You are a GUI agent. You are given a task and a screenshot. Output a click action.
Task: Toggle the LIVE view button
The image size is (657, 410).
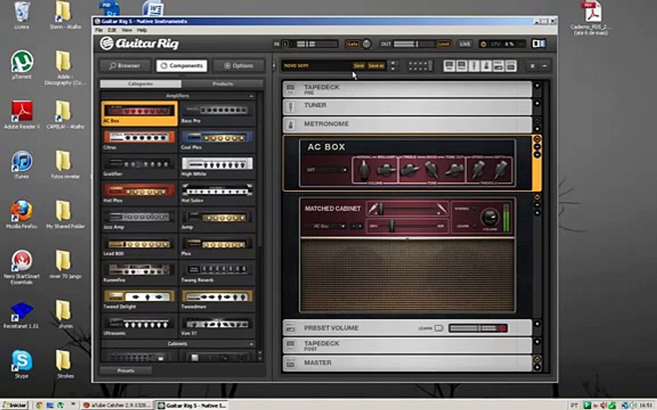tap(465, 44)
